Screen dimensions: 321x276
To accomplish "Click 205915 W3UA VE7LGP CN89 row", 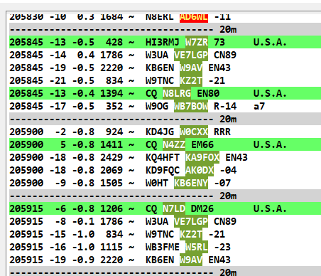I will point(165,221).
